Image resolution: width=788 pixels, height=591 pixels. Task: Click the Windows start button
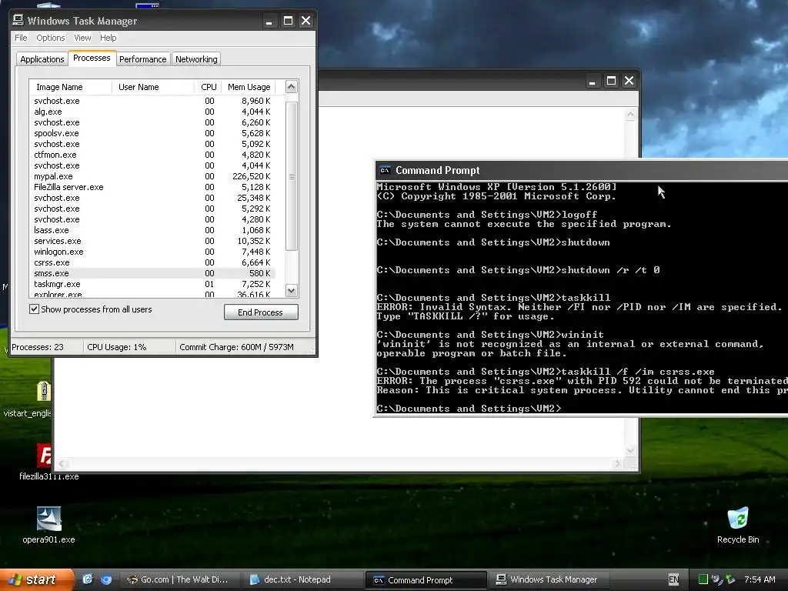coord(36,579)
